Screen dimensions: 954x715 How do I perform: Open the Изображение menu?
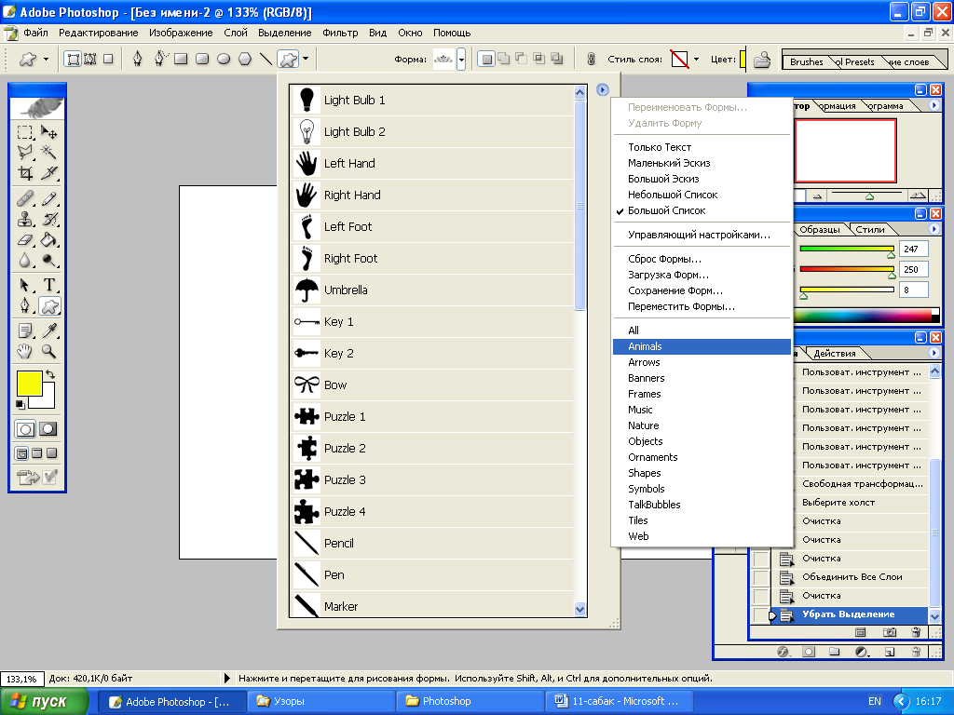coord(181,33)
